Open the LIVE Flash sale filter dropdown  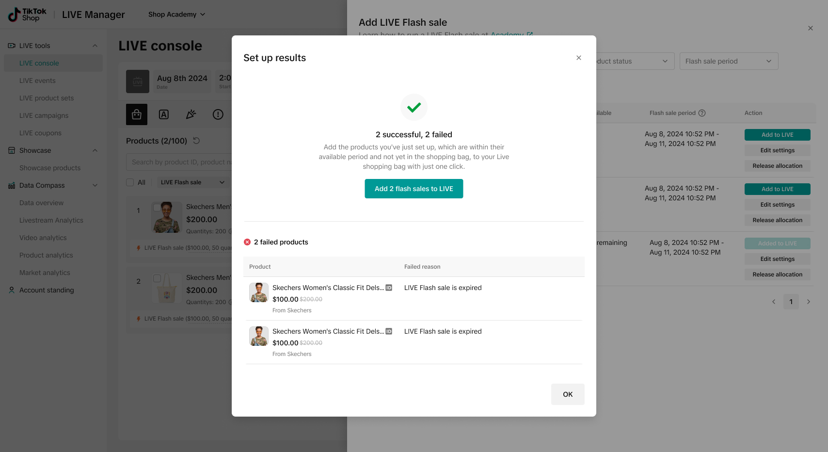(192, 182)
